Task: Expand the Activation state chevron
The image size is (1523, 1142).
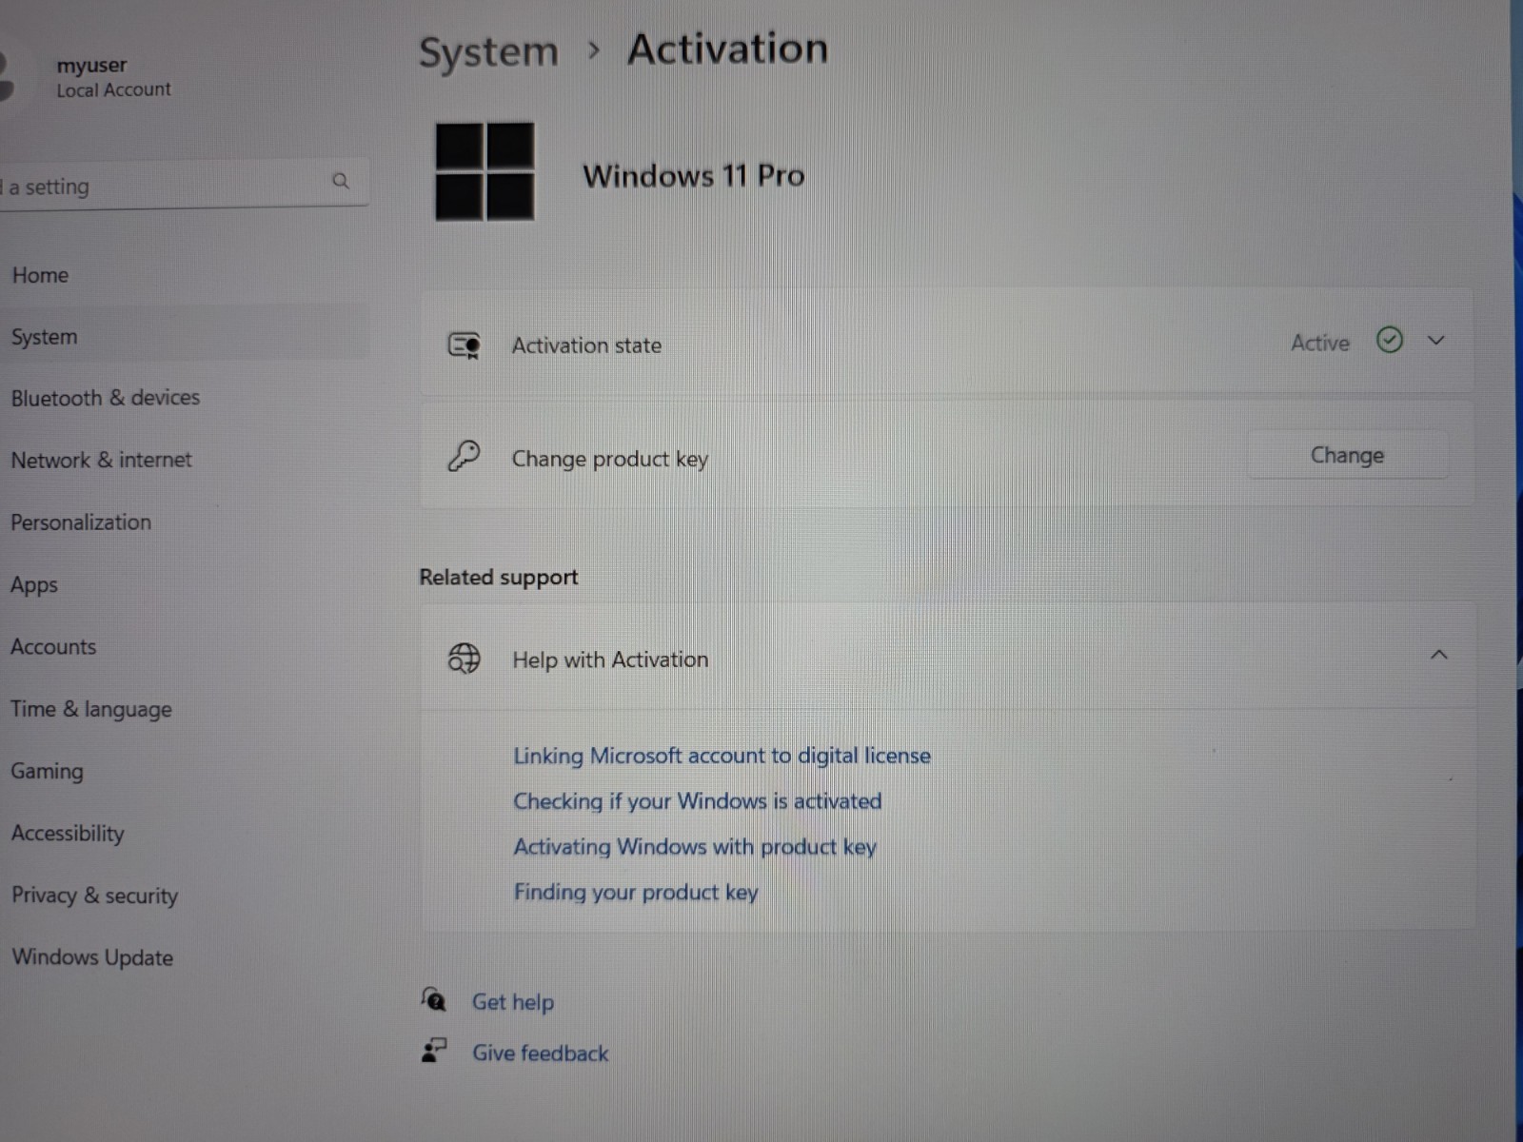Action: click(1436, 341)
